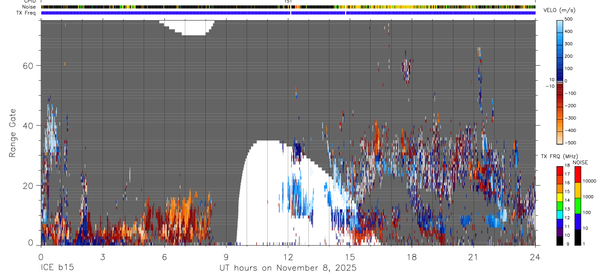Click noise scale label '1000'
This screenshot has height=278, width=602.
(x=589, y=197)
